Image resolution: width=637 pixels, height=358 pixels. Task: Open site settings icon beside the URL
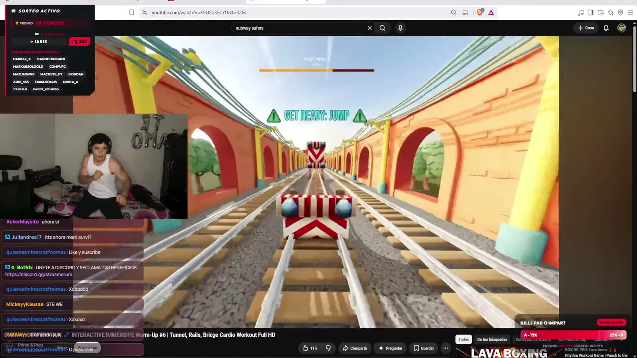[x=144, y=12]
